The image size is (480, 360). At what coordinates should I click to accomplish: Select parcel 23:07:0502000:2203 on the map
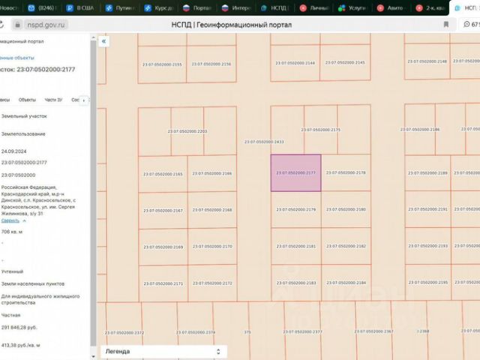(x=187, y=131)
